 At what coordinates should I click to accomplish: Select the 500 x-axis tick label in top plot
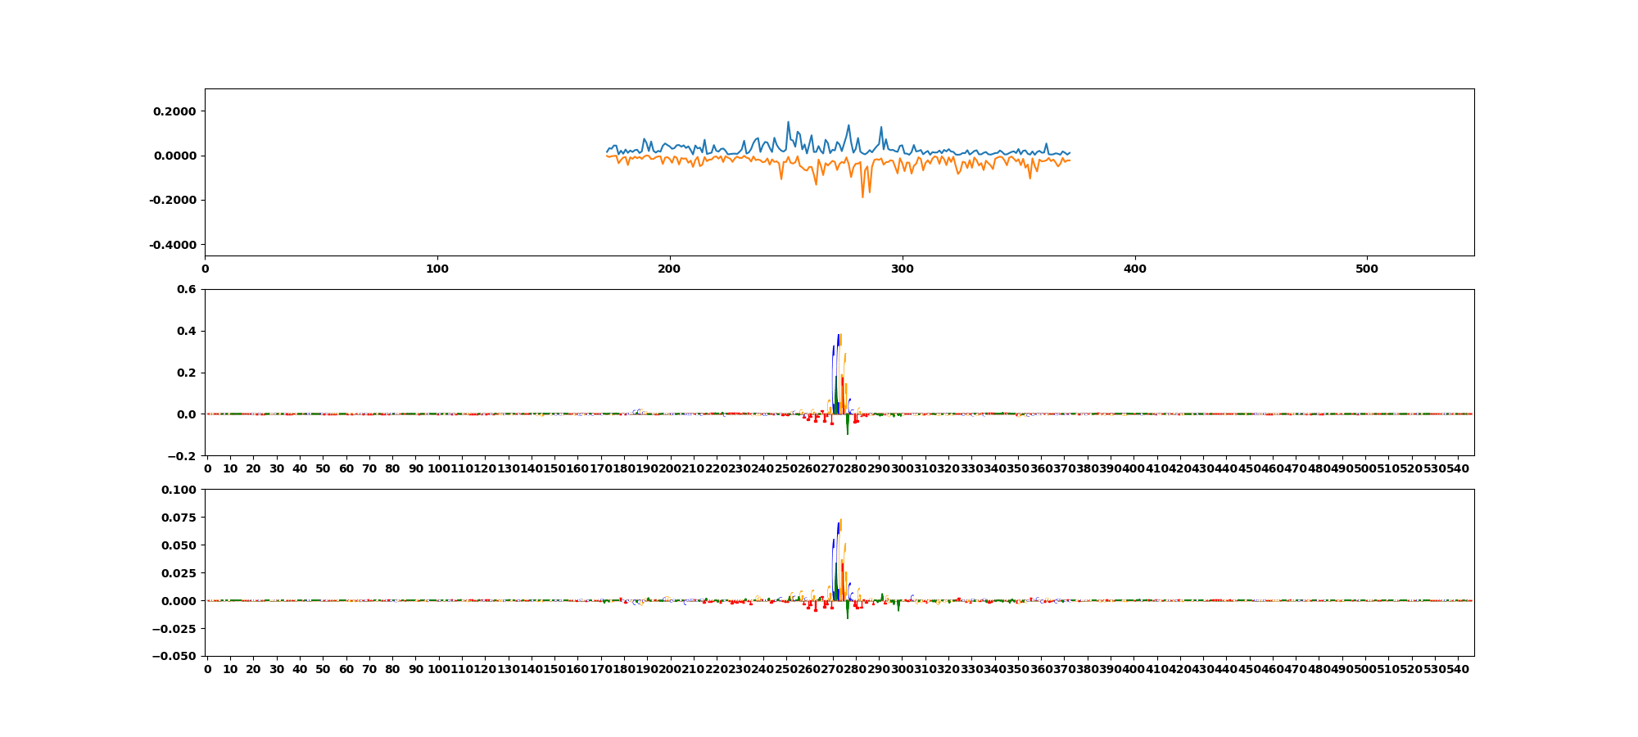coord(1367,269)
